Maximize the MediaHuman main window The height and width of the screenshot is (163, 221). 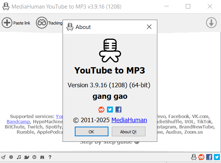188,6
